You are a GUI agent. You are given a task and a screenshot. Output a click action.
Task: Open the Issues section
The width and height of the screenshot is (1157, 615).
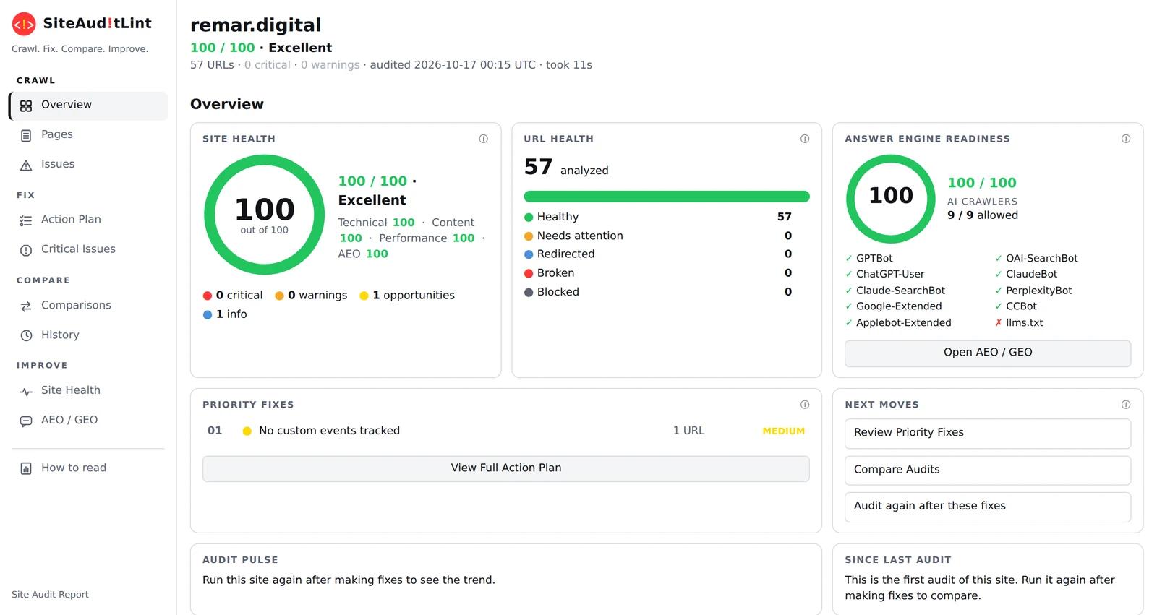pos(88,165)
